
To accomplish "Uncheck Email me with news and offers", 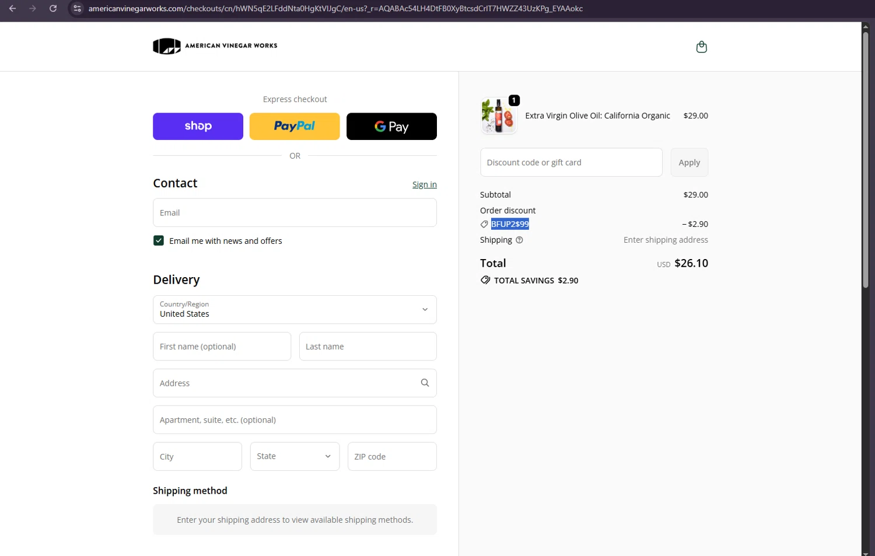I will coord(159,240).
